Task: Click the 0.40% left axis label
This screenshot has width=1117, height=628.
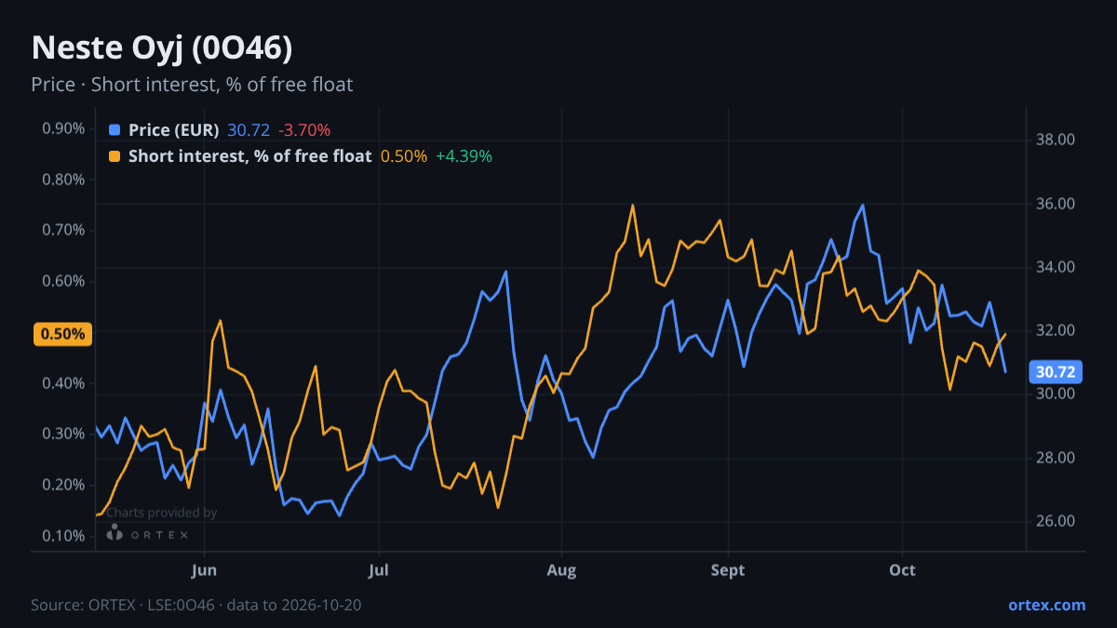Action: [63, 383]
